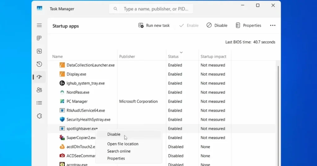Click the PC Manager green icon
Screen dimensions: 317x166
(62, 101)
